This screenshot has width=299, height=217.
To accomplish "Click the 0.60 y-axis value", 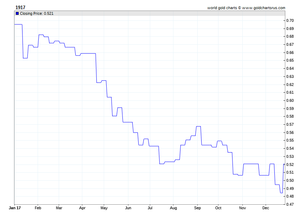I will [290, 100].
